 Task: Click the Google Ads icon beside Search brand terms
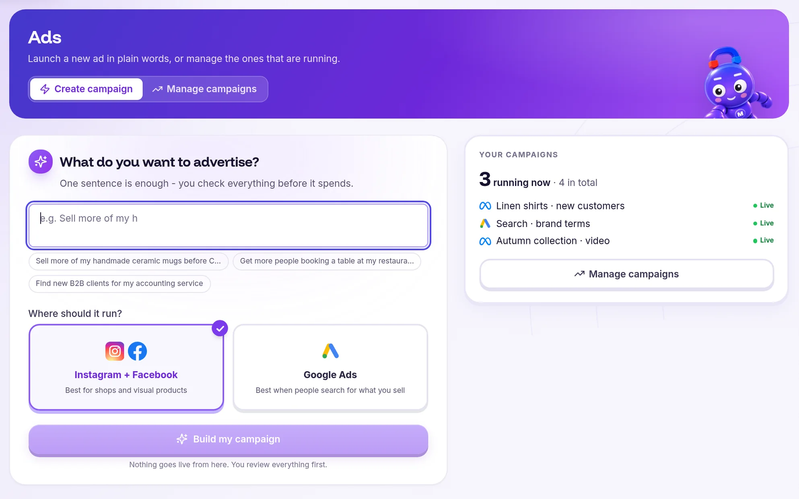click(485, 223)
